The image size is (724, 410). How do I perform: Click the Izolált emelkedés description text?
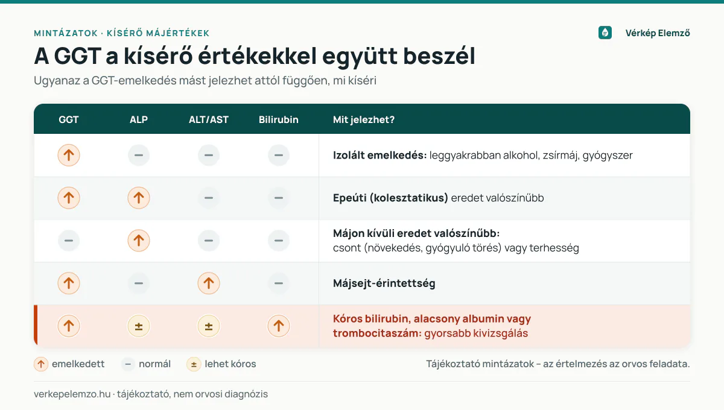tap(483, 156)
